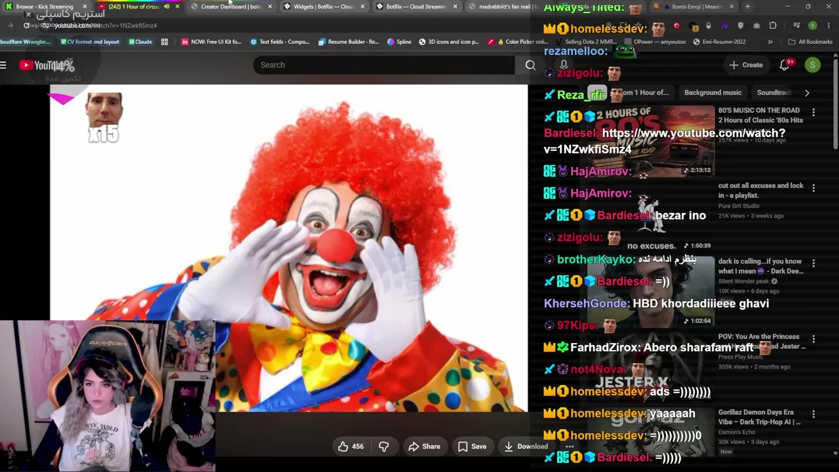Start voice search with microphone icon
Image resolution: width=839 pixels, height=472 pixels.
564,65
